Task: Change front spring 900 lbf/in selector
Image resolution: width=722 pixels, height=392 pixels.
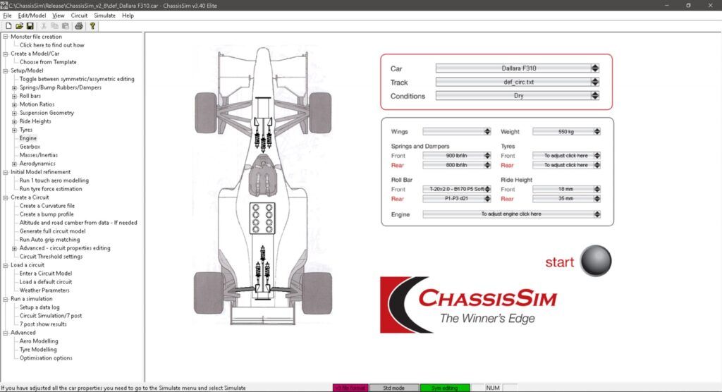Action: pos(457,156)
